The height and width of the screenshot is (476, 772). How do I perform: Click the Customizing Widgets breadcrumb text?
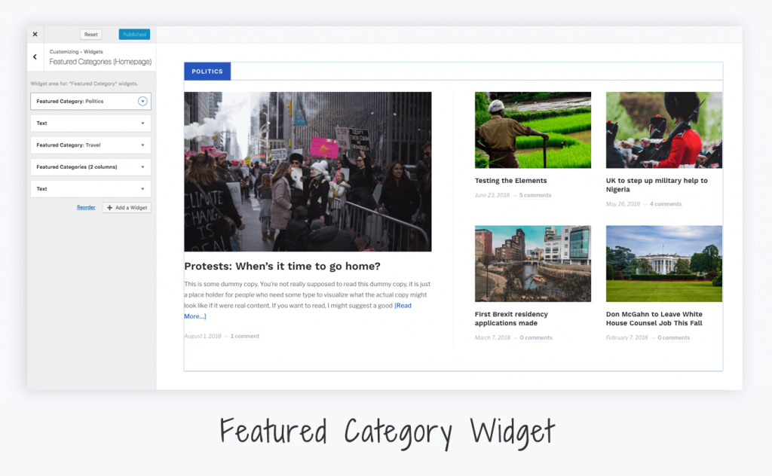coord(76,52)
